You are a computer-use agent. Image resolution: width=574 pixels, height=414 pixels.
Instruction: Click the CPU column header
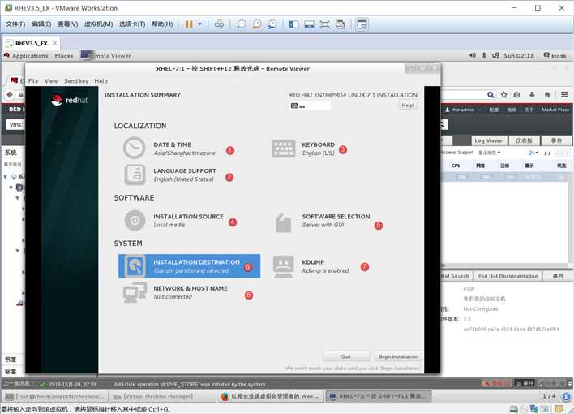point(456,166)
